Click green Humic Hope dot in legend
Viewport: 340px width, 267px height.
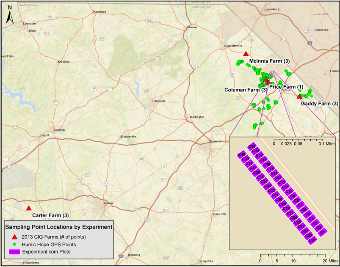coord(14,244)
